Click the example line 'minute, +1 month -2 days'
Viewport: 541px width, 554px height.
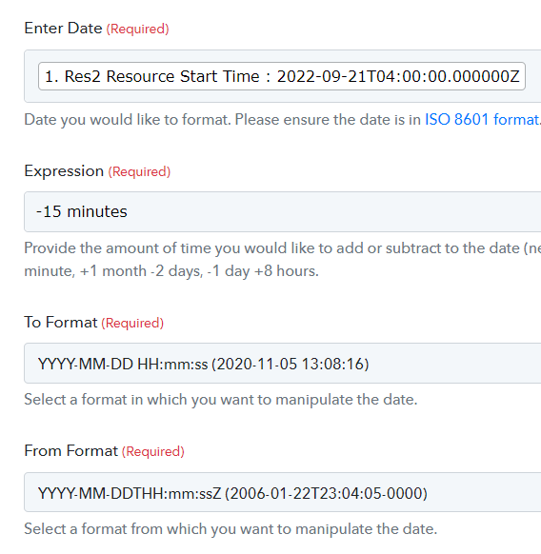point(171,271)
